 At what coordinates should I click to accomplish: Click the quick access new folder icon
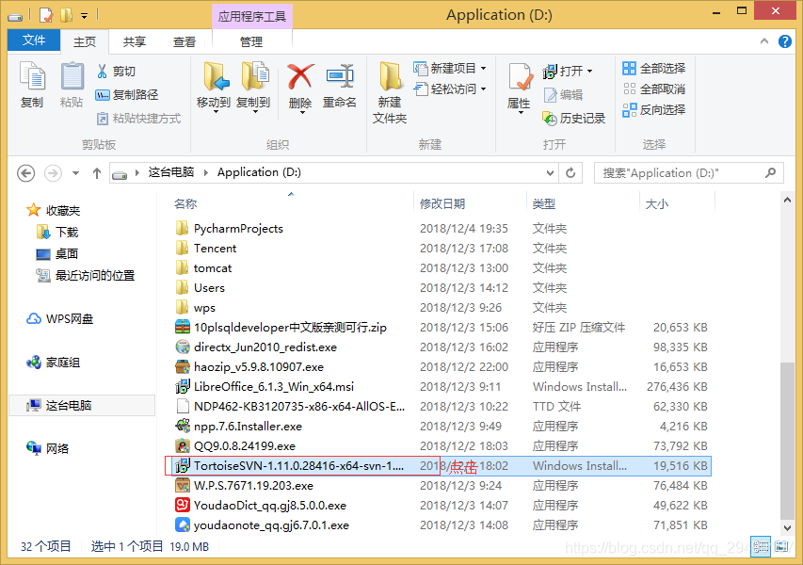coord(66,15)
